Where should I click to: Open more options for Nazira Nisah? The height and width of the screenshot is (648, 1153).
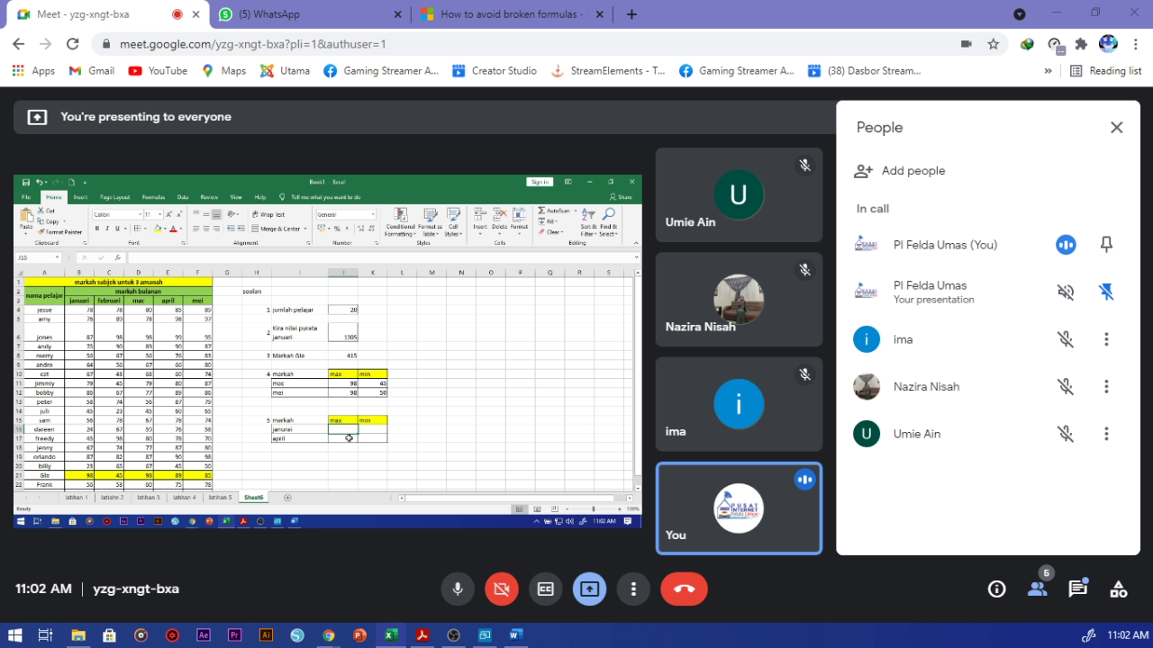coord(1106,386)
